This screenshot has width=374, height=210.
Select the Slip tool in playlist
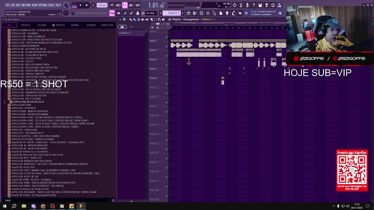tap(147, 20)
